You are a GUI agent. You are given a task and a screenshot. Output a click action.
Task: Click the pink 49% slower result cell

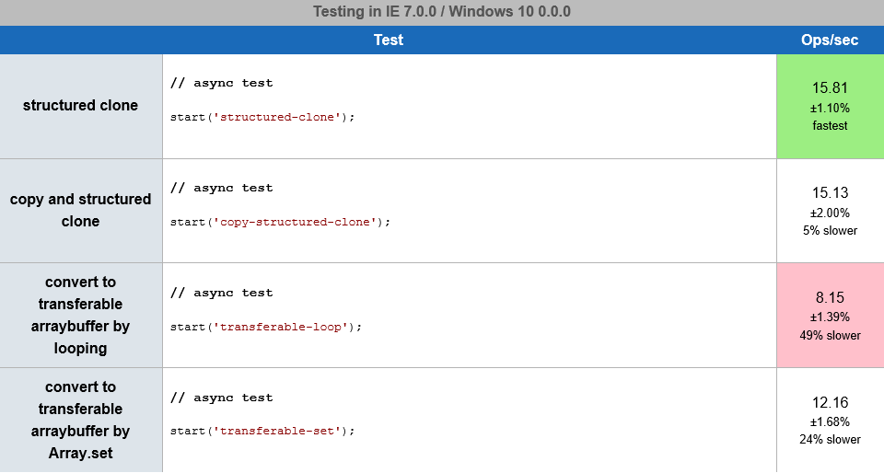click(x=830, y=316)
